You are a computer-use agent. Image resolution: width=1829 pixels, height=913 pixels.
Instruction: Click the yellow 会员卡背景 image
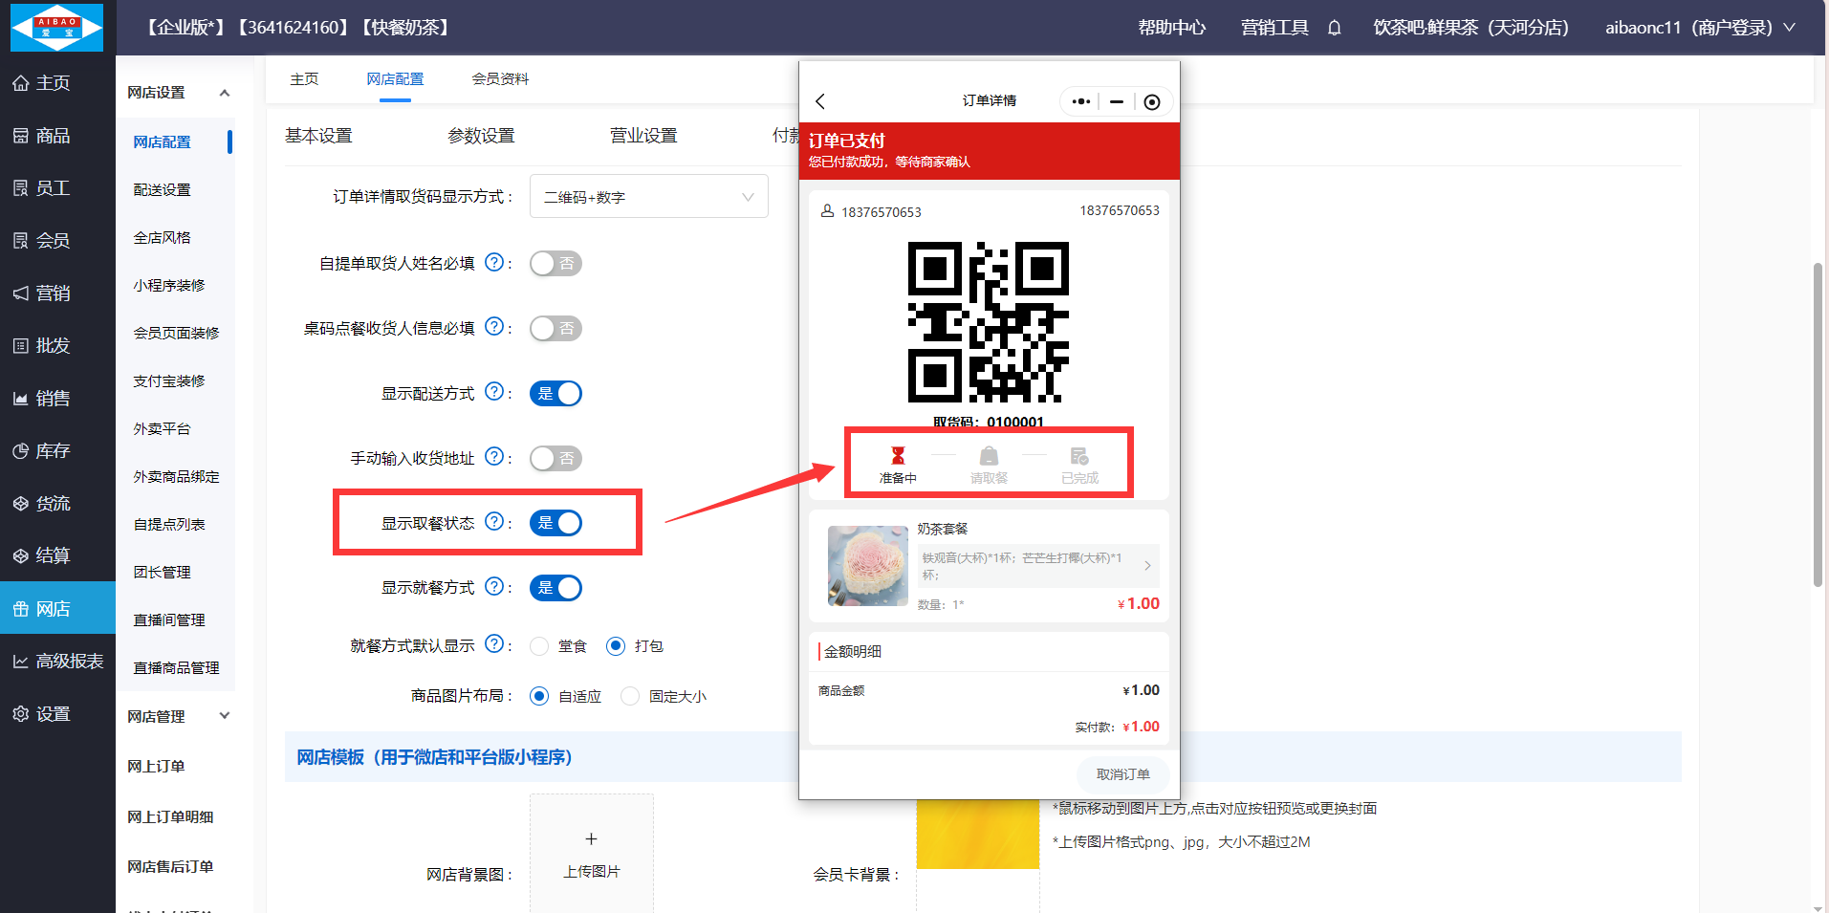click(x=977, y=834)
